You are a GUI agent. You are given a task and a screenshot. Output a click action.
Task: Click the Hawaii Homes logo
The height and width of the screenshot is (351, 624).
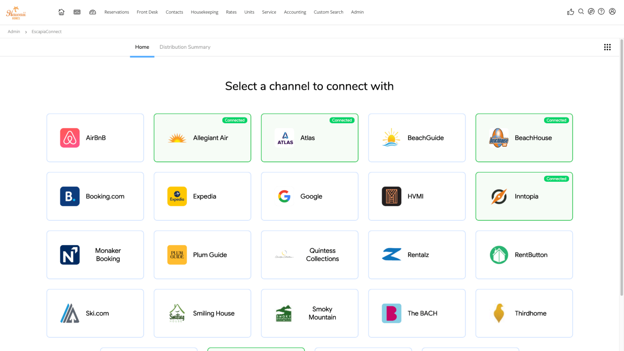(x=16, y=13)
